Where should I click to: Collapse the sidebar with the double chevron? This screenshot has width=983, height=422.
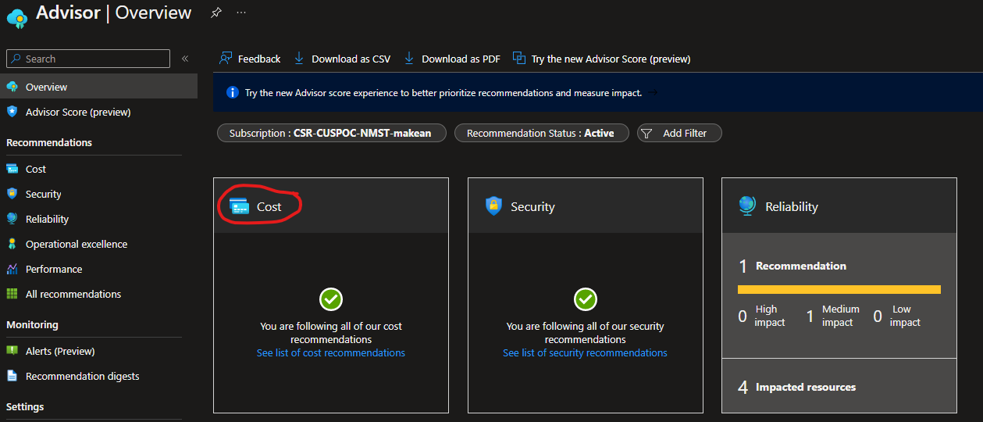(x=185, y=59)
